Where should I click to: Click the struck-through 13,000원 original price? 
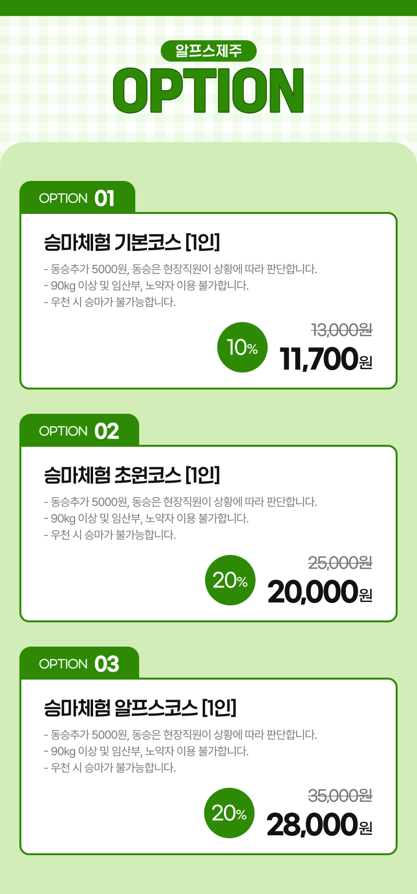[342, 330]
